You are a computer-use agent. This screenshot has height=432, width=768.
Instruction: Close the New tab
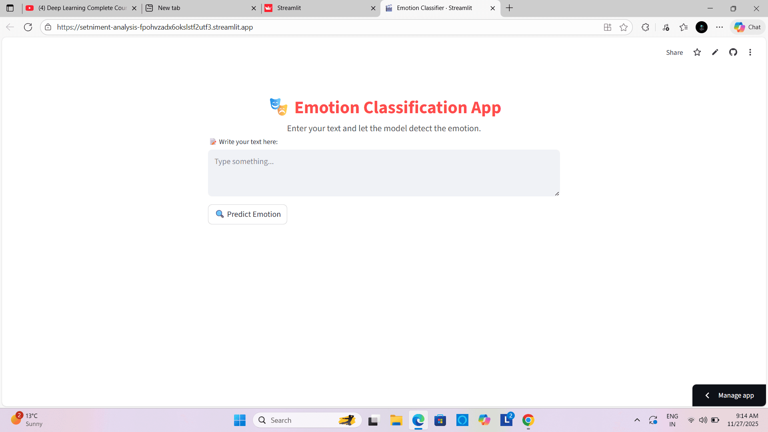pos(254,8)
